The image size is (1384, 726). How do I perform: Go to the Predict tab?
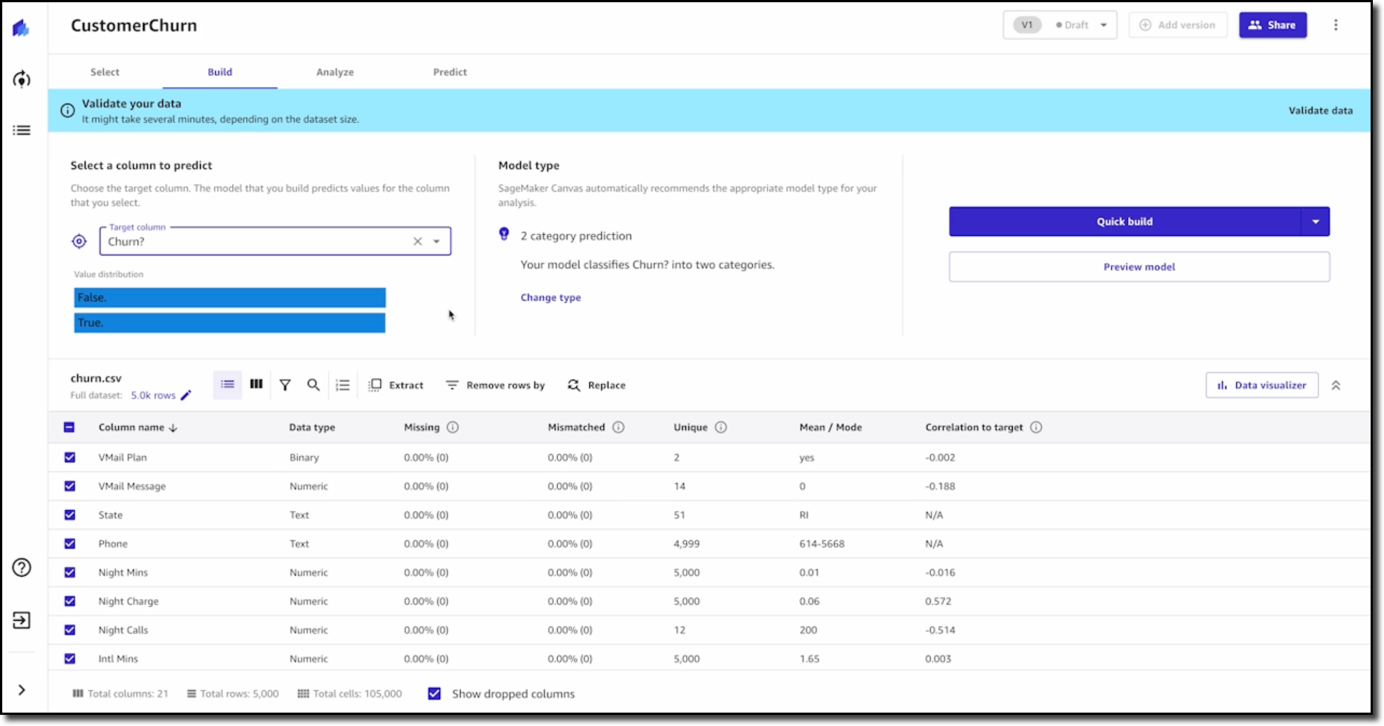pos(449,72)
